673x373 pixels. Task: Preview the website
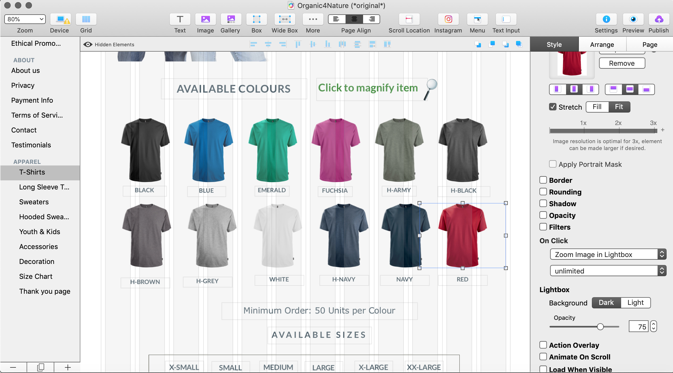pos(633,19)
